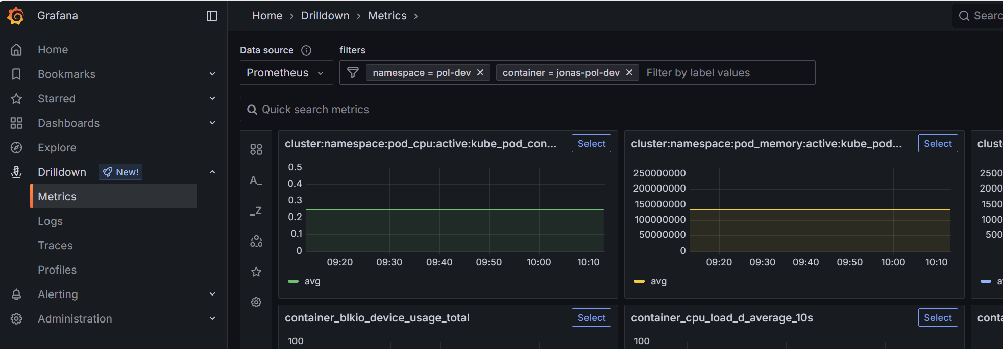Collapse the Drilldown section chevron
Screen dimensions: 1003x349
[x=212, y=172]
